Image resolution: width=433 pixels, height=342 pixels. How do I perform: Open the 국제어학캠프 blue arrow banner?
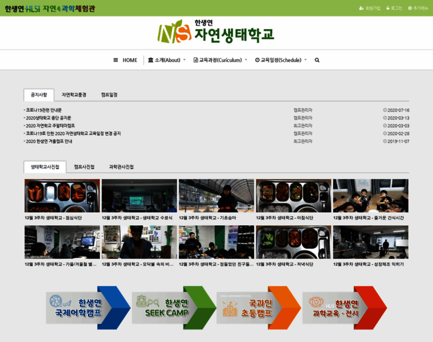coord(88,308)
